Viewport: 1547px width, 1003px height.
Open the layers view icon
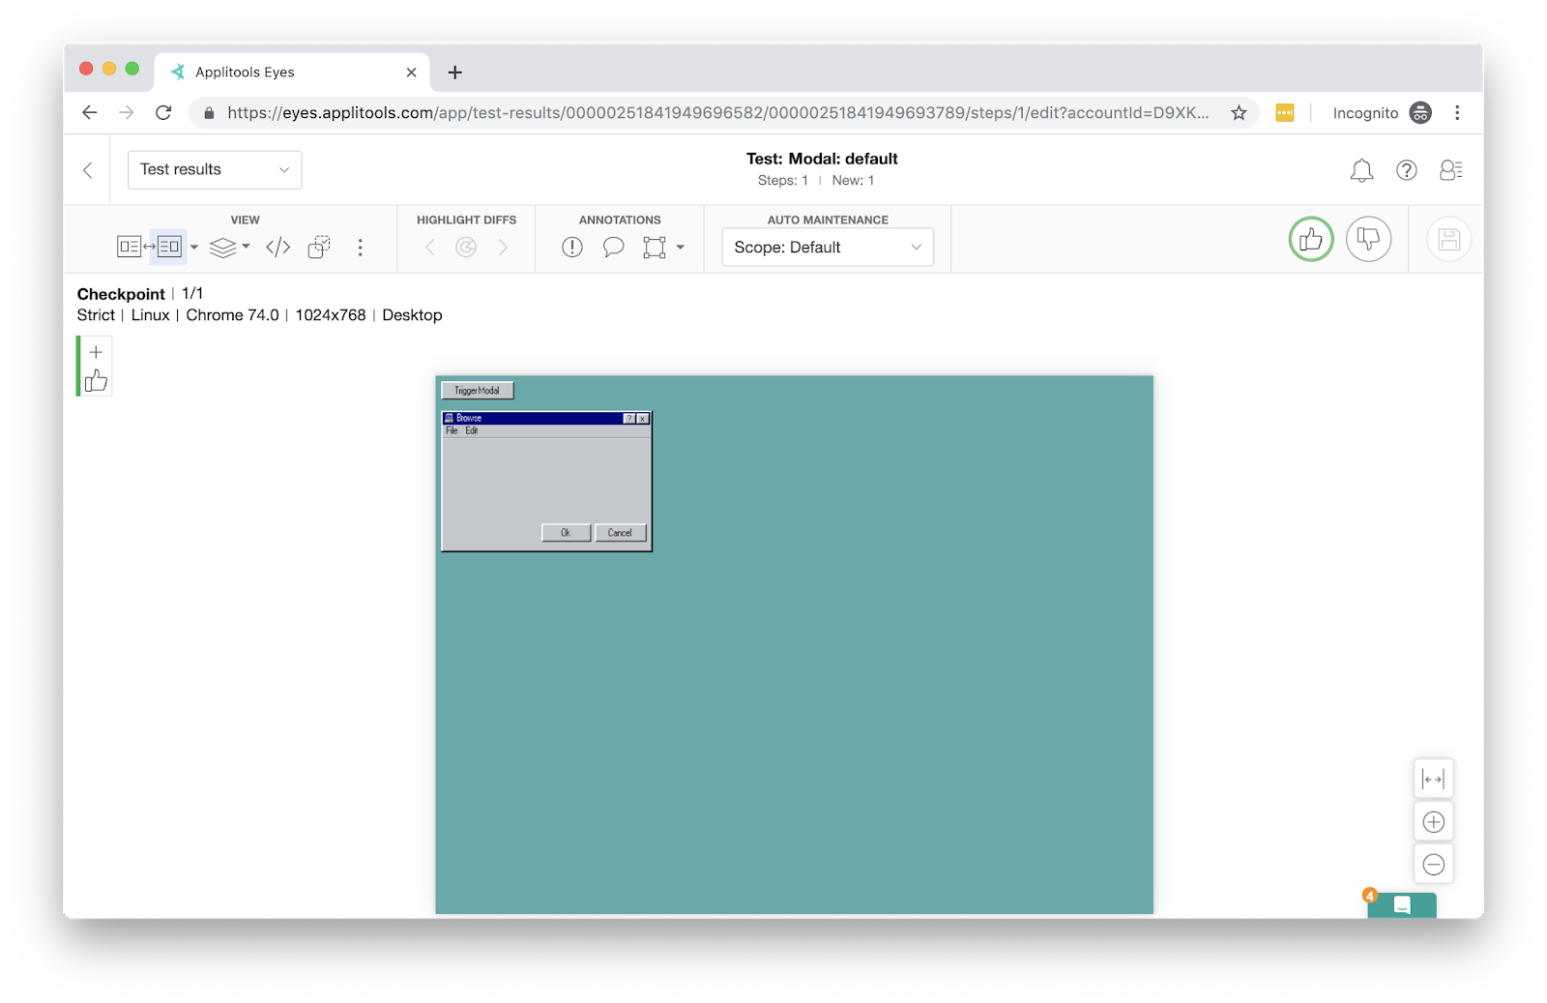click(x=223, y=248)
